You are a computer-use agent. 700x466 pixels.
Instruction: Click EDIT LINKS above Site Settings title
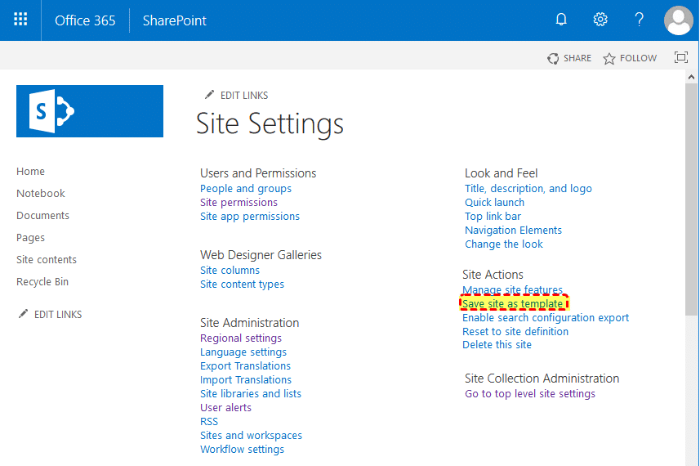236,96
